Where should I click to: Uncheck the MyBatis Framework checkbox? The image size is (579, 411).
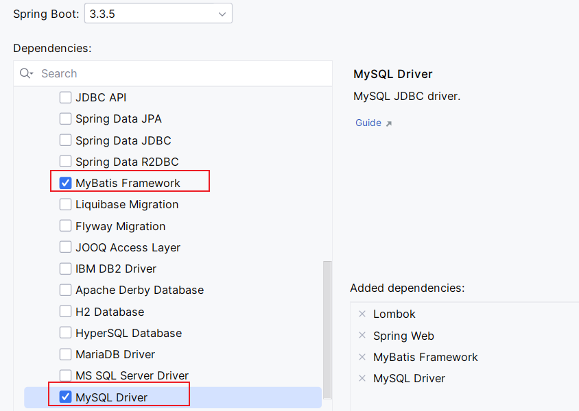(66, 183)
